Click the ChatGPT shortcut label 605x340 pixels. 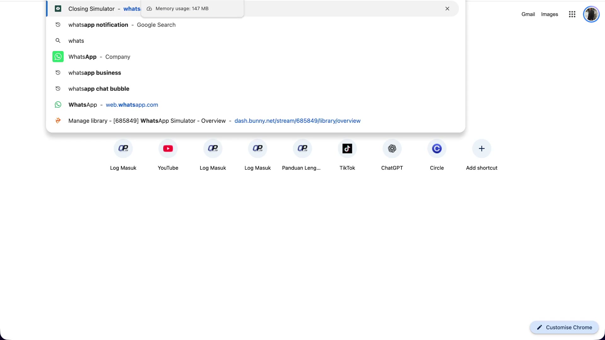392,168
